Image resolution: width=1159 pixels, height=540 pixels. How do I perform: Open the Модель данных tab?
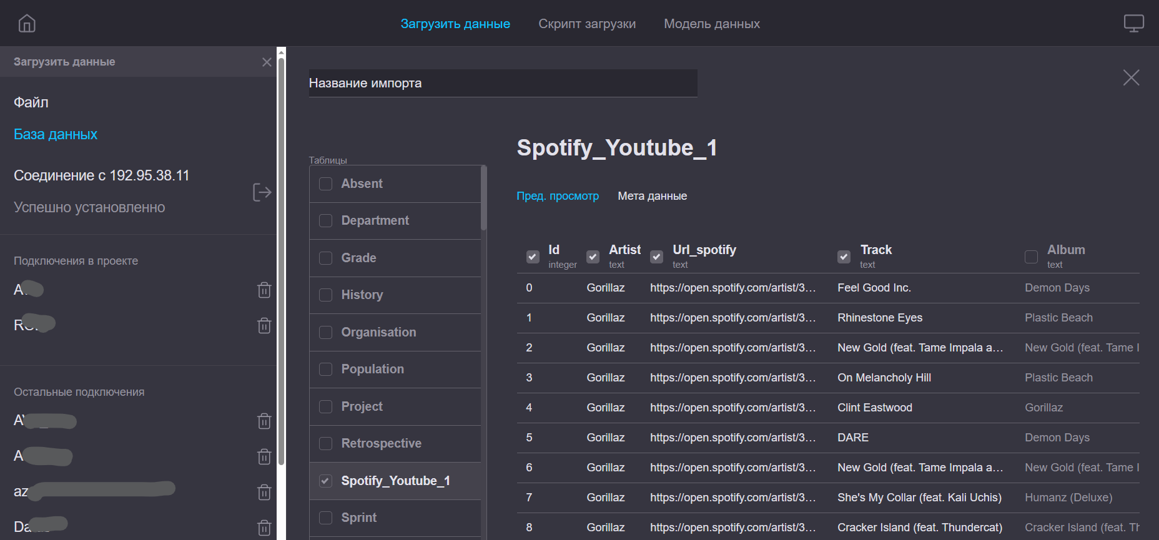pos(712,24)
